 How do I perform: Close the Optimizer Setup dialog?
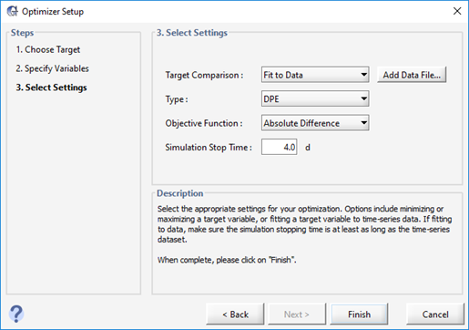(x=457, y=11)
